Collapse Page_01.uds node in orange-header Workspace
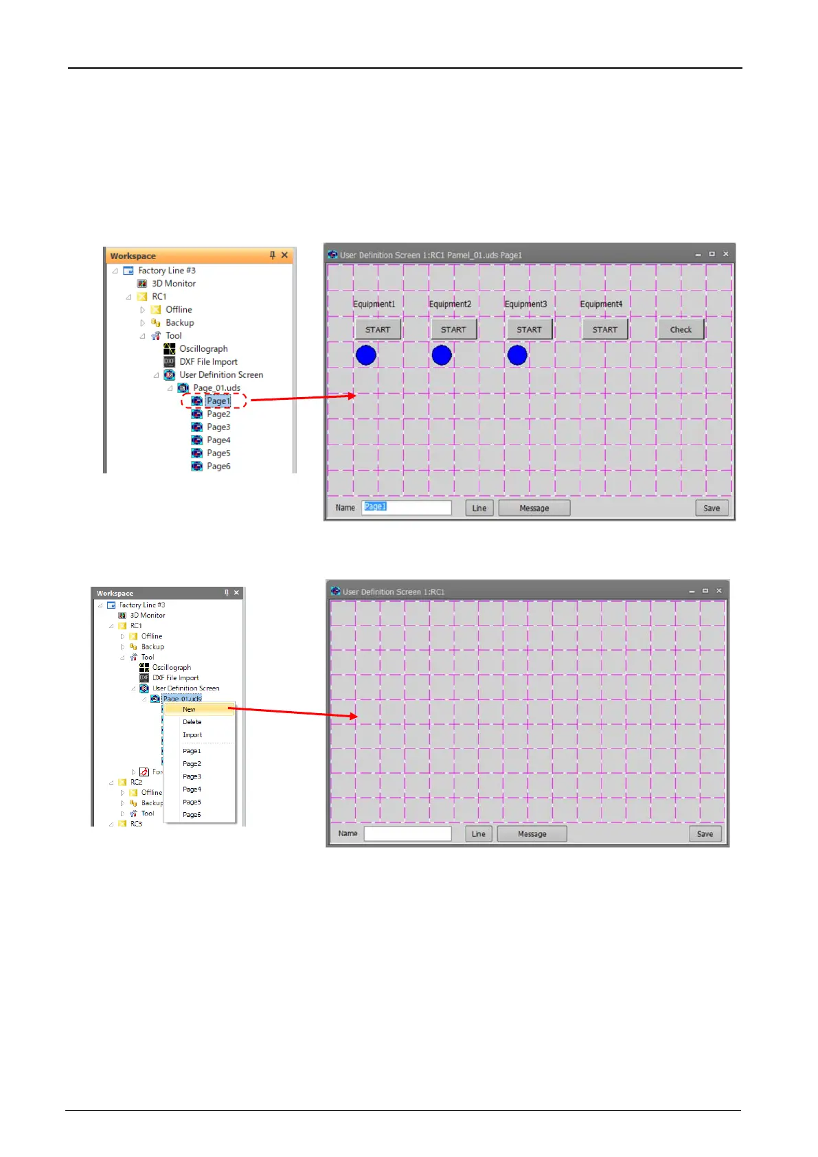This screenshot has width=818, height=1157. click(x=170, y=388)
